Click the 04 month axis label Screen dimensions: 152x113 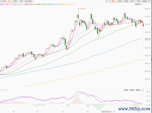(x=63, y=112)
